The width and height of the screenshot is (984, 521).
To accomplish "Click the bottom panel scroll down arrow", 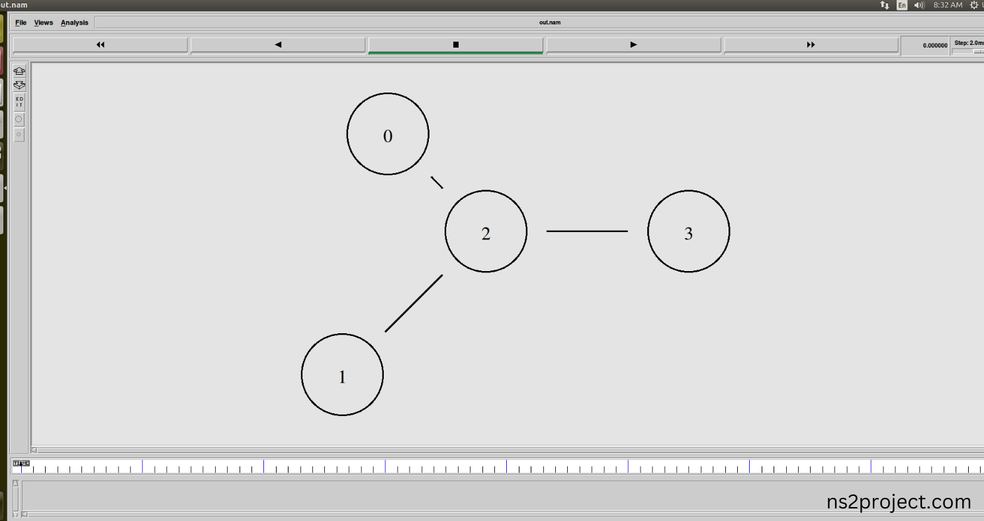I will pos(16,514).
